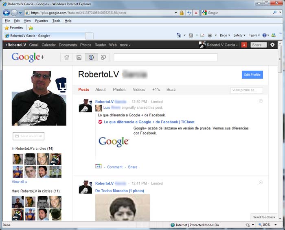Open the File menu
The image size is (285, 230).
pyautogui.click(x=7, y=21)
